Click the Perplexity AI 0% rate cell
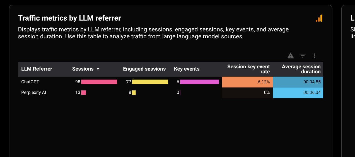355x157 pixels. point(247,93)
